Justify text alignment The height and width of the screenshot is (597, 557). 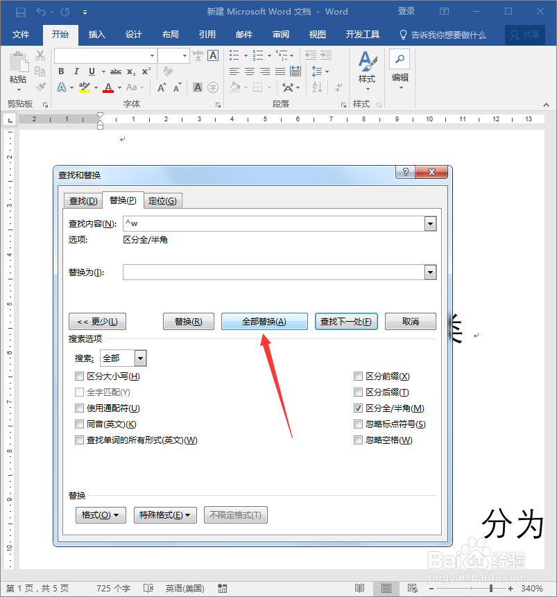[280, 71]
